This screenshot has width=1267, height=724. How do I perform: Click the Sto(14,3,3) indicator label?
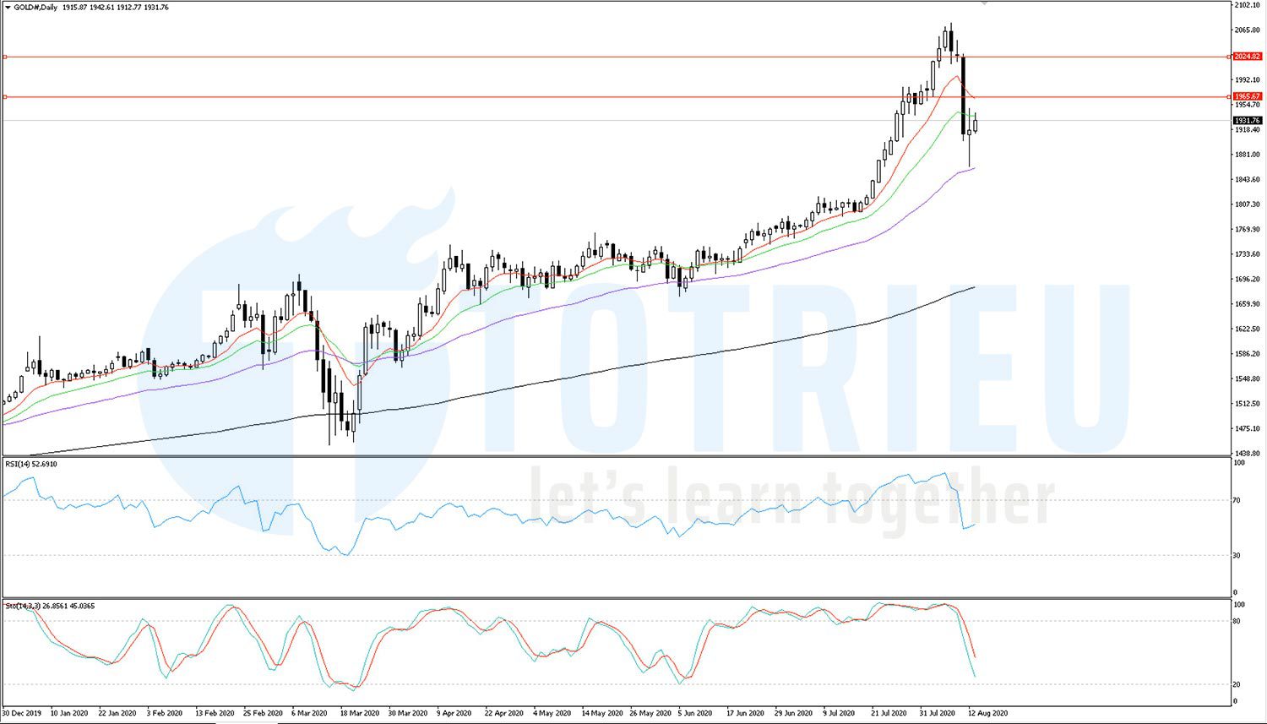click(50, 606)
